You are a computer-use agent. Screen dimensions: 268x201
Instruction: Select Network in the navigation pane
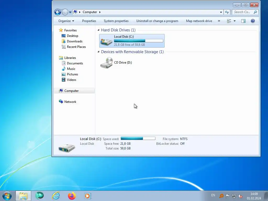point(70,102)
